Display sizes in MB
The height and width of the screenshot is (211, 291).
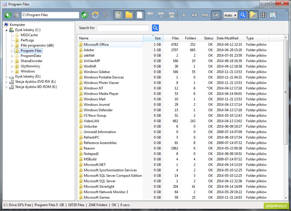(205, 15)
